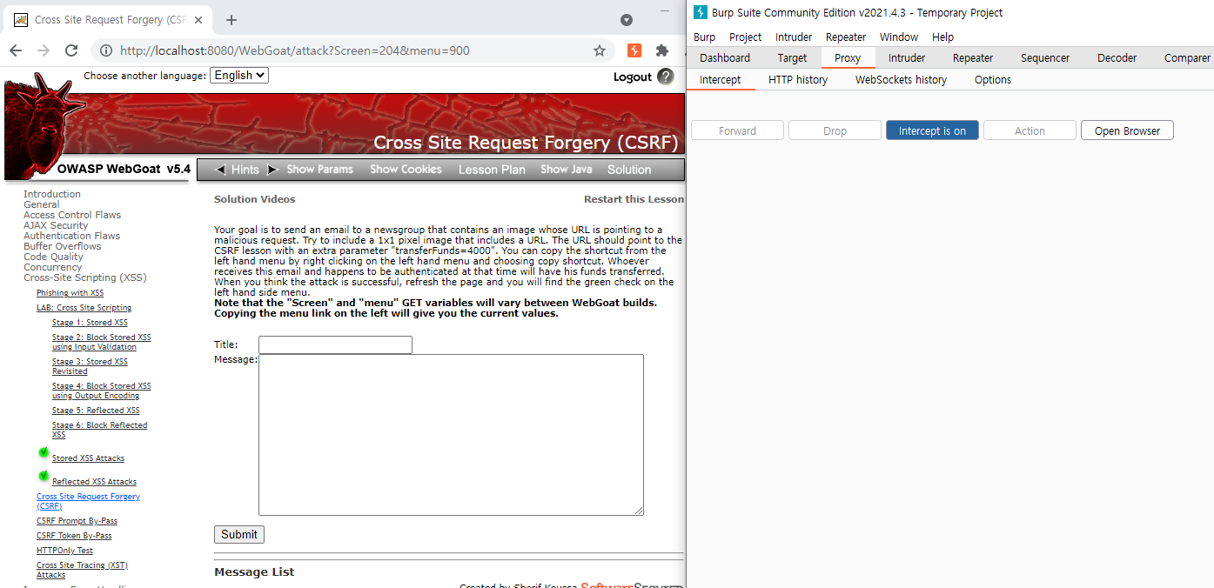Bookmark this page with the star icon
This screenshot has width=1214, height=588.
[x=600, y=50]
